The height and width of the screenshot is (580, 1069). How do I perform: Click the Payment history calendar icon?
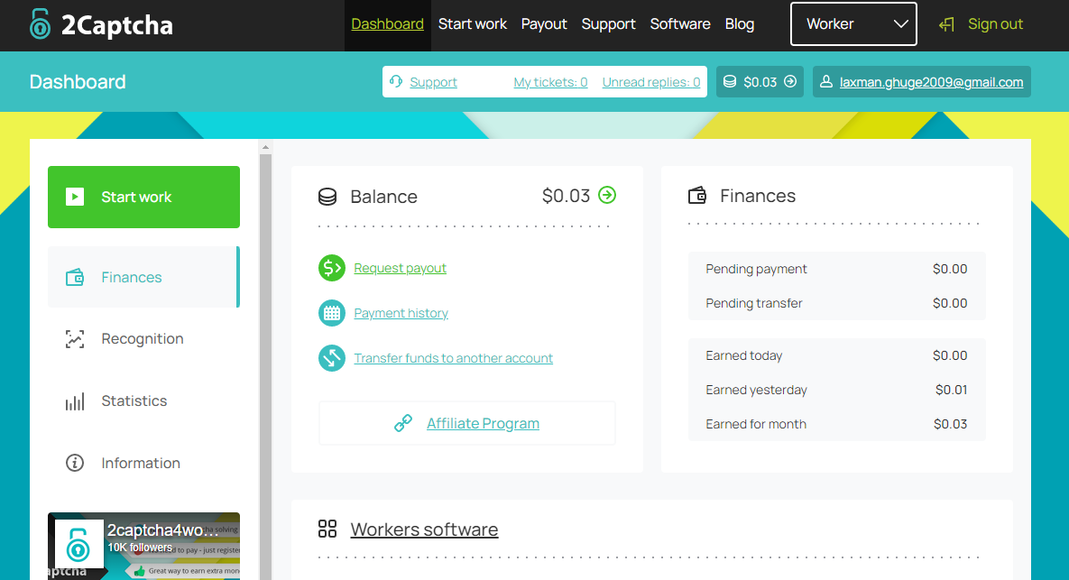pos(332,313)
